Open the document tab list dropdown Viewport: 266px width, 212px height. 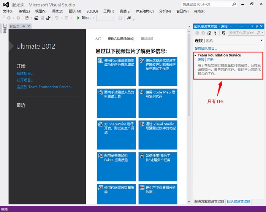189,27
